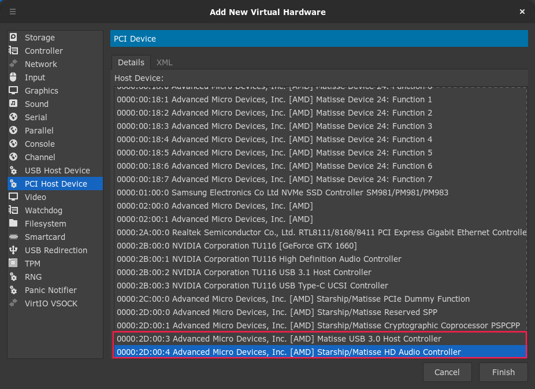Screen dimensions: 535x389
Task: Click the Panic Notifier gear icon
Action: pyautogui.click(x=13, y=290)
